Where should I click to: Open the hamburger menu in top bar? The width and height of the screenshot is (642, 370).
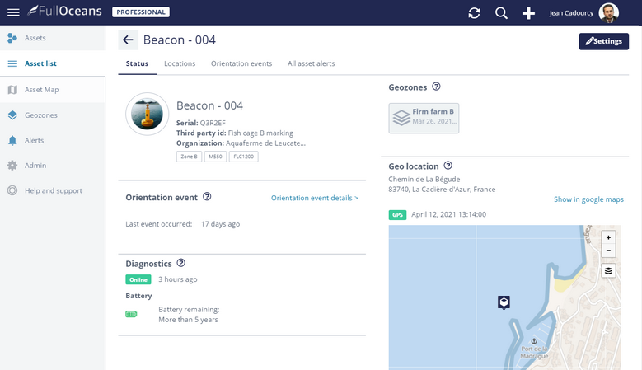pos(13,12)
